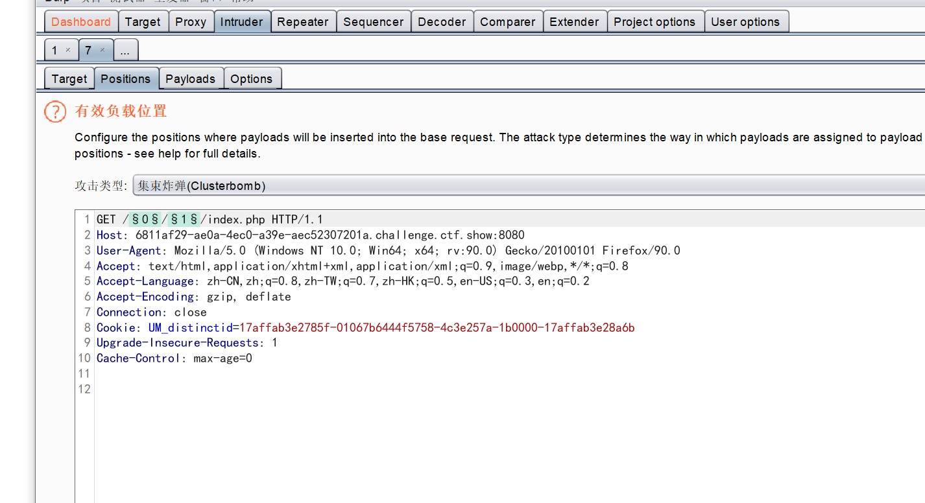
Task: Close attack tab 7
Action: (x=102, y=50)
